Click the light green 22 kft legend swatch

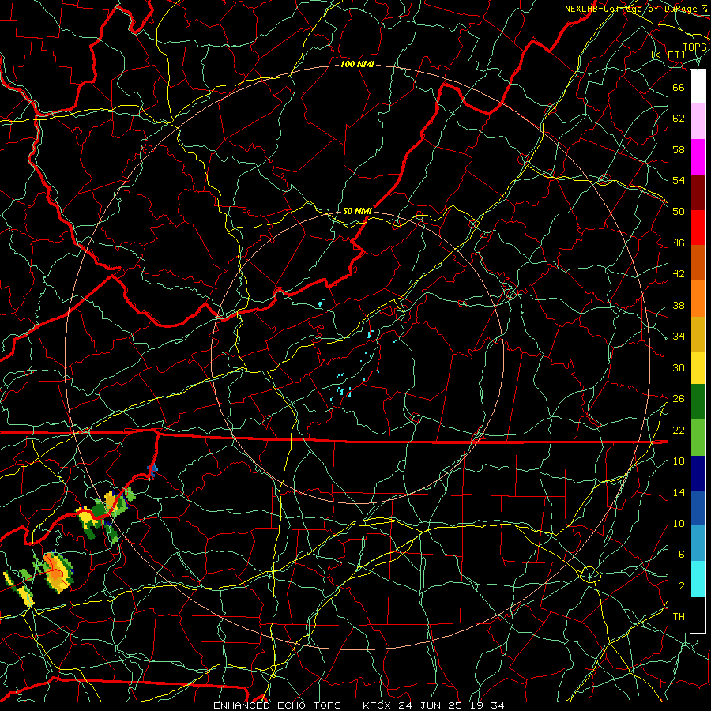(698, 438)
